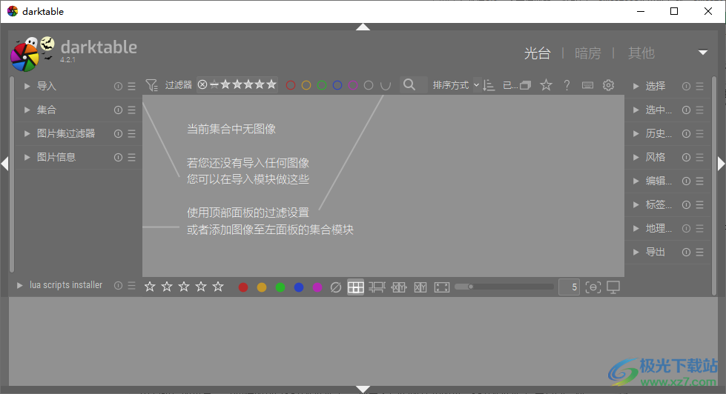Expand the 地理 module on right
The height and width of the screenshot is (394, 726).
pos(636,228)
